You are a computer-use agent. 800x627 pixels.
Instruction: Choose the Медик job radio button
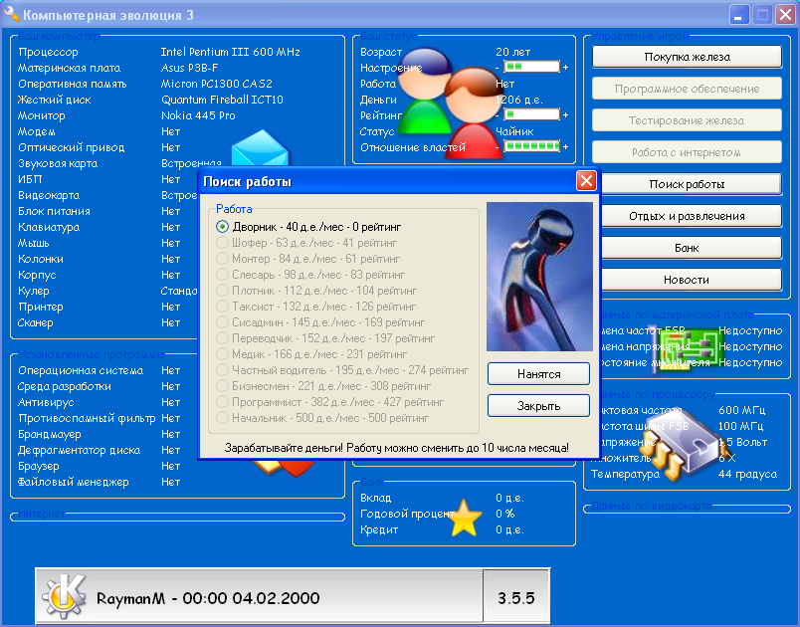[222, 353]
